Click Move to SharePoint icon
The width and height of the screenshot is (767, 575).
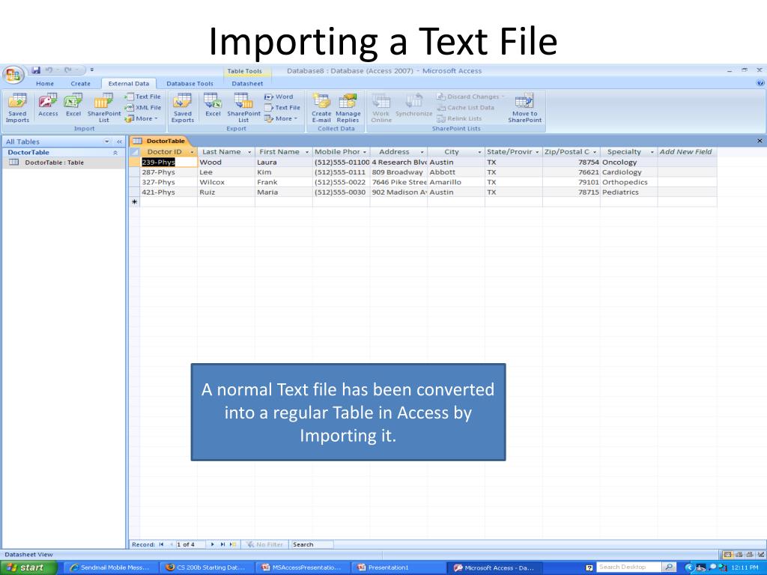point(524,108)
